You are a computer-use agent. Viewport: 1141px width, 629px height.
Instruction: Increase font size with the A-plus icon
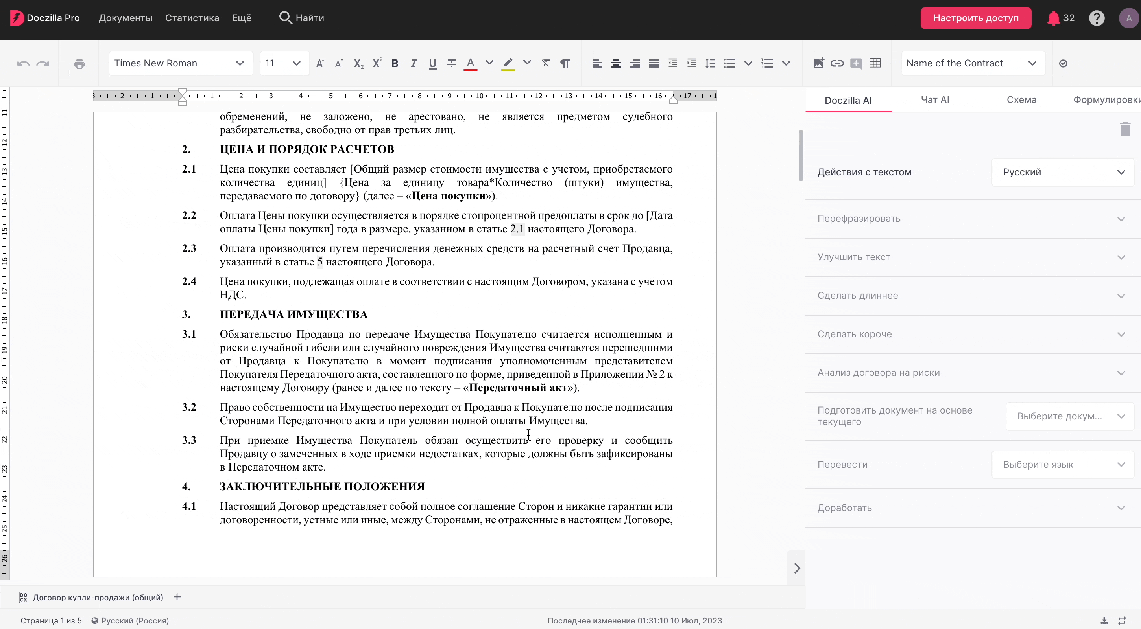[x=320, y=63]
